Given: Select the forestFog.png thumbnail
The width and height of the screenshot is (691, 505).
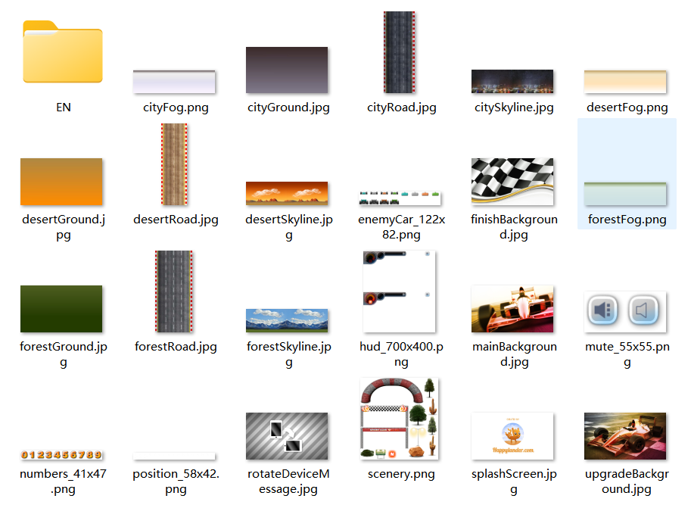Looking at the screenshot, I should tap(625, 194).
